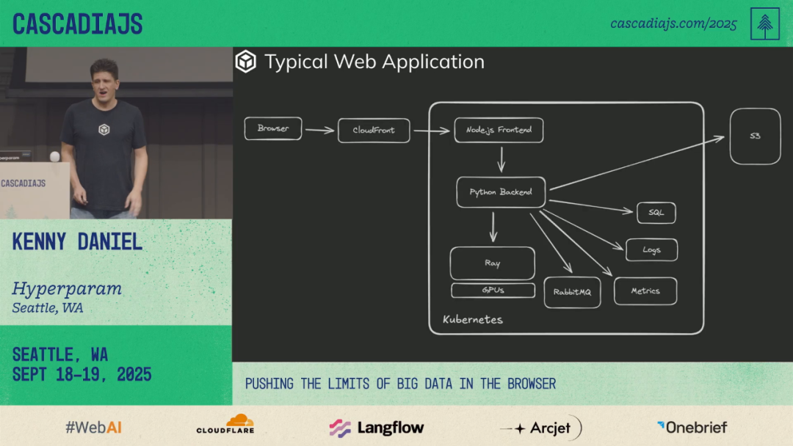The width and height of the screenshot is (793, 446).
Task: Select the S3 box outside Kubernetes
Action: point(755,136)
